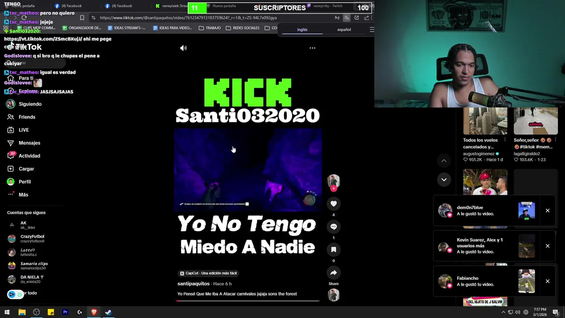
Task: Open the Windows Start menu
Action: 7,312
